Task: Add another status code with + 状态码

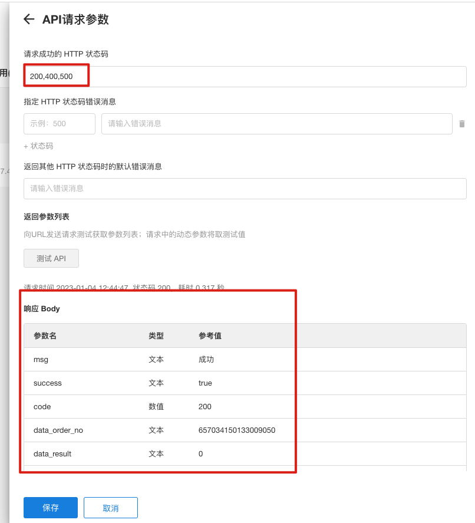Action: [38, 146]
